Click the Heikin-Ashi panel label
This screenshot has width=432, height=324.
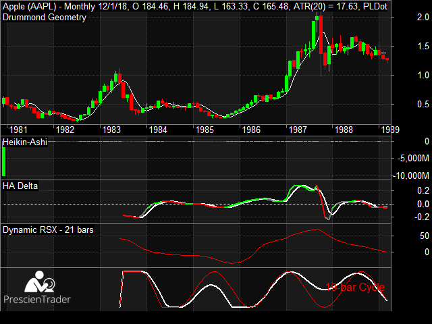(25, 142)
